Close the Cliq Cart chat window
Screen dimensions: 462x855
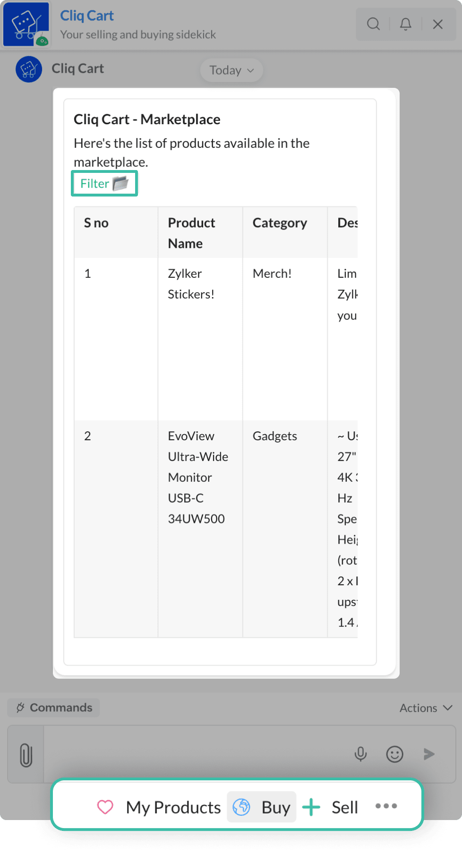tap(437, 24)
